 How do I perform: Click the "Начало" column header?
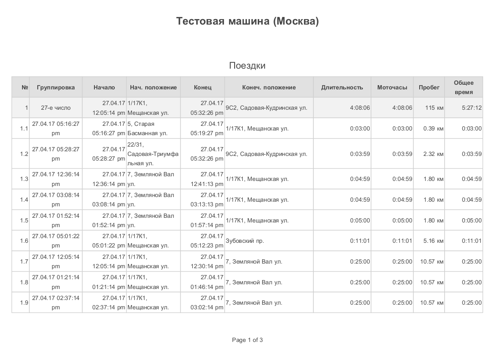tap(104, 87)
